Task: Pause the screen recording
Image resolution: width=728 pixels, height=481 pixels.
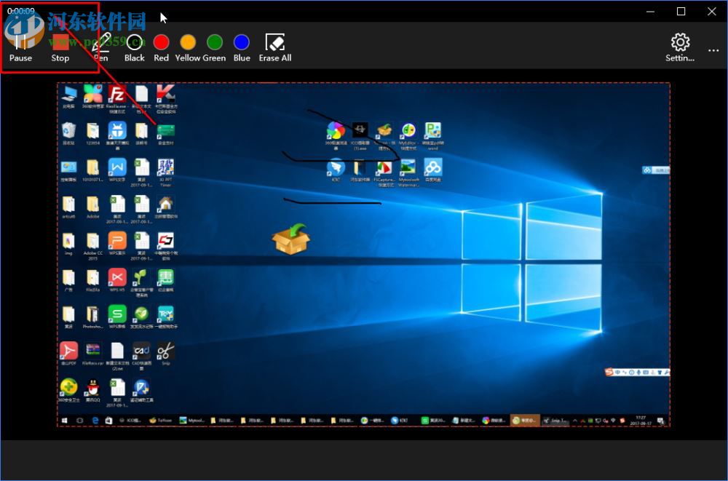Action: (20, 48)
